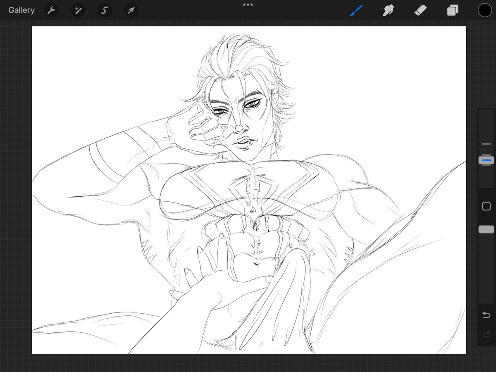Select the Smudge tool
This screenshot has width=496, height=372.
388,10
